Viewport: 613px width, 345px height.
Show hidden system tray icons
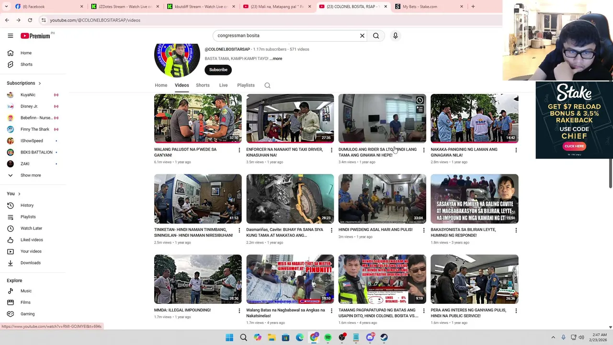point(553,337)
